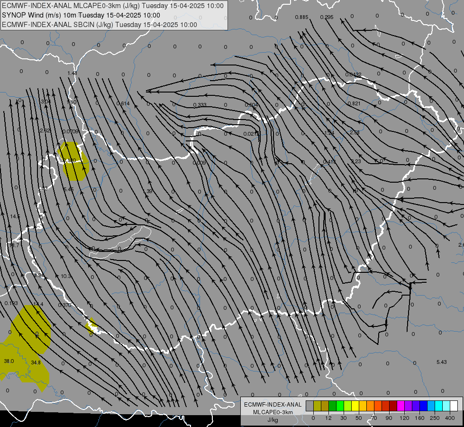This screenshot has width=464, height=427.
Task: Click the 0.0709 data value
Action: [x=71, y=131]
